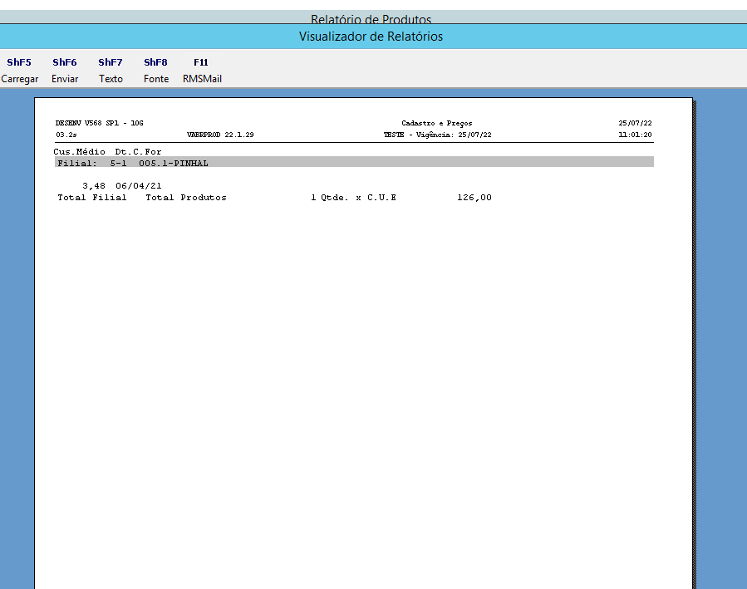Click the ShF5 Carregar button
The width and height of the screenshot is (747, 589).
pos(19,71)
